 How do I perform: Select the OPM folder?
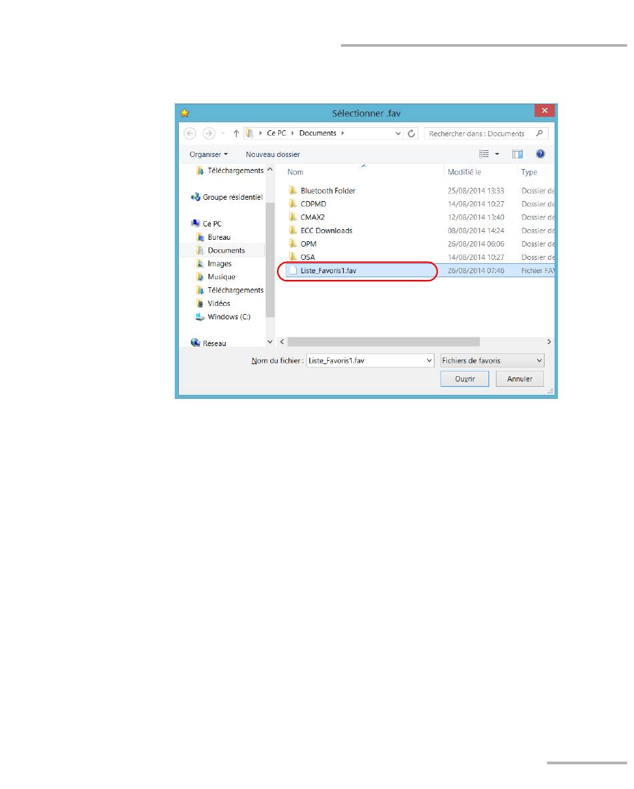308,244
